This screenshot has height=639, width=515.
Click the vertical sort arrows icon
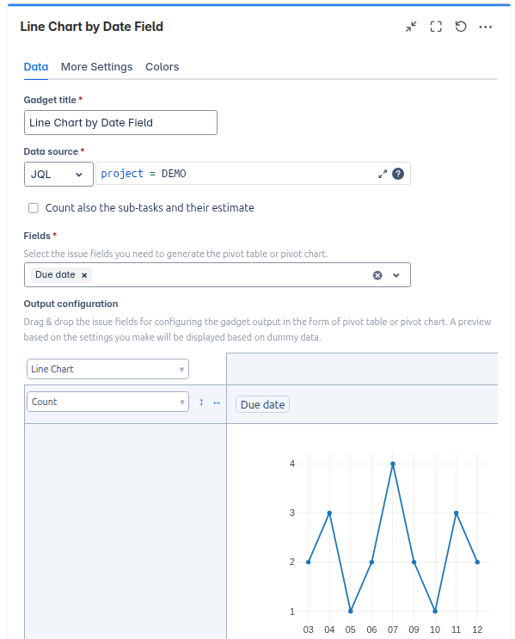[201, 402]
